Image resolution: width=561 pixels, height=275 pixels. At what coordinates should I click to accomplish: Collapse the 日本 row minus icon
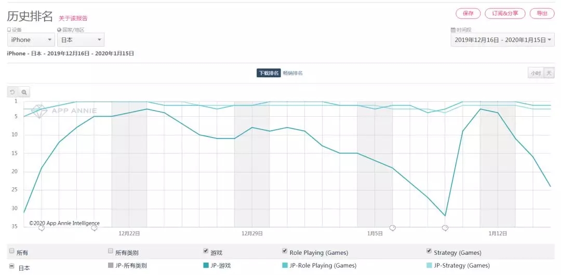pyautogui.click(x=11, y=266)
